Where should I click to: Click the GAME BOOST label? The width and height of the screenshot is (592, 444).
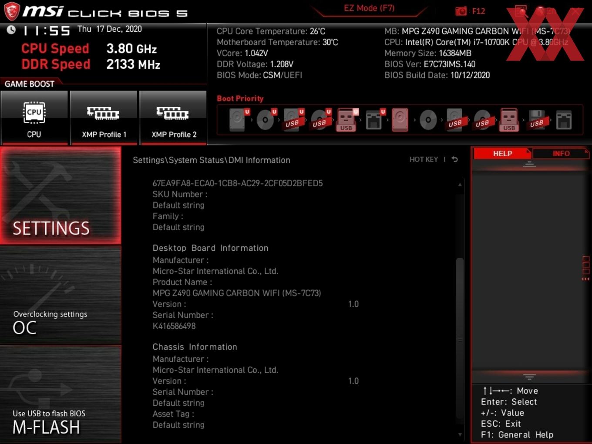(x=30, y=84)
